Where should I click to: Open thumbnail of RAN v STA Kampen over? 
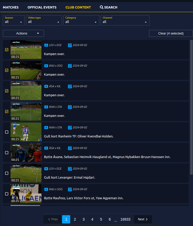click(x=26, y=111)
